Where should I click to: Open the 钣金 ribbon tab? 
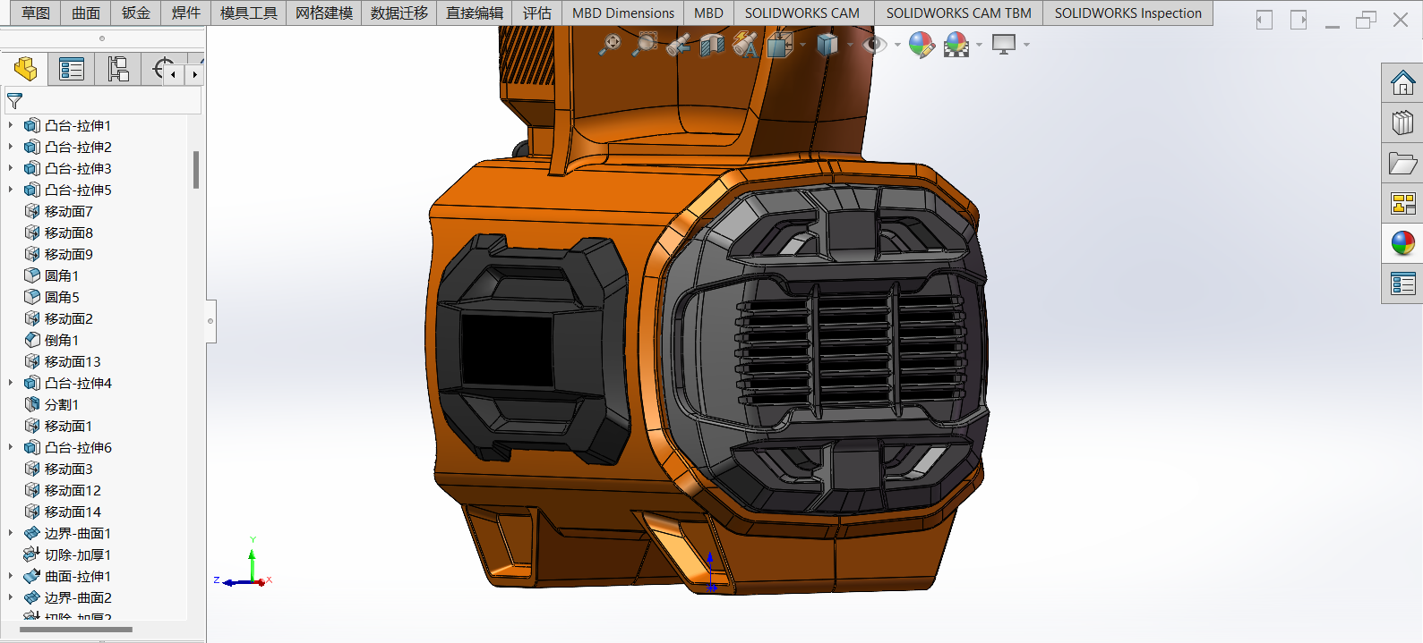(136, 13)
